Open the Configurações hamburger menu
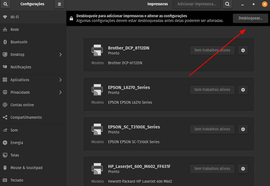 pos(59,4)
